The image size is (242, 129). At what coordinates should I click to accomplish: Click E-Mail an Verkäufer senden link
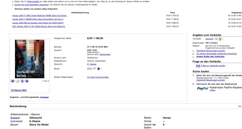213,66
